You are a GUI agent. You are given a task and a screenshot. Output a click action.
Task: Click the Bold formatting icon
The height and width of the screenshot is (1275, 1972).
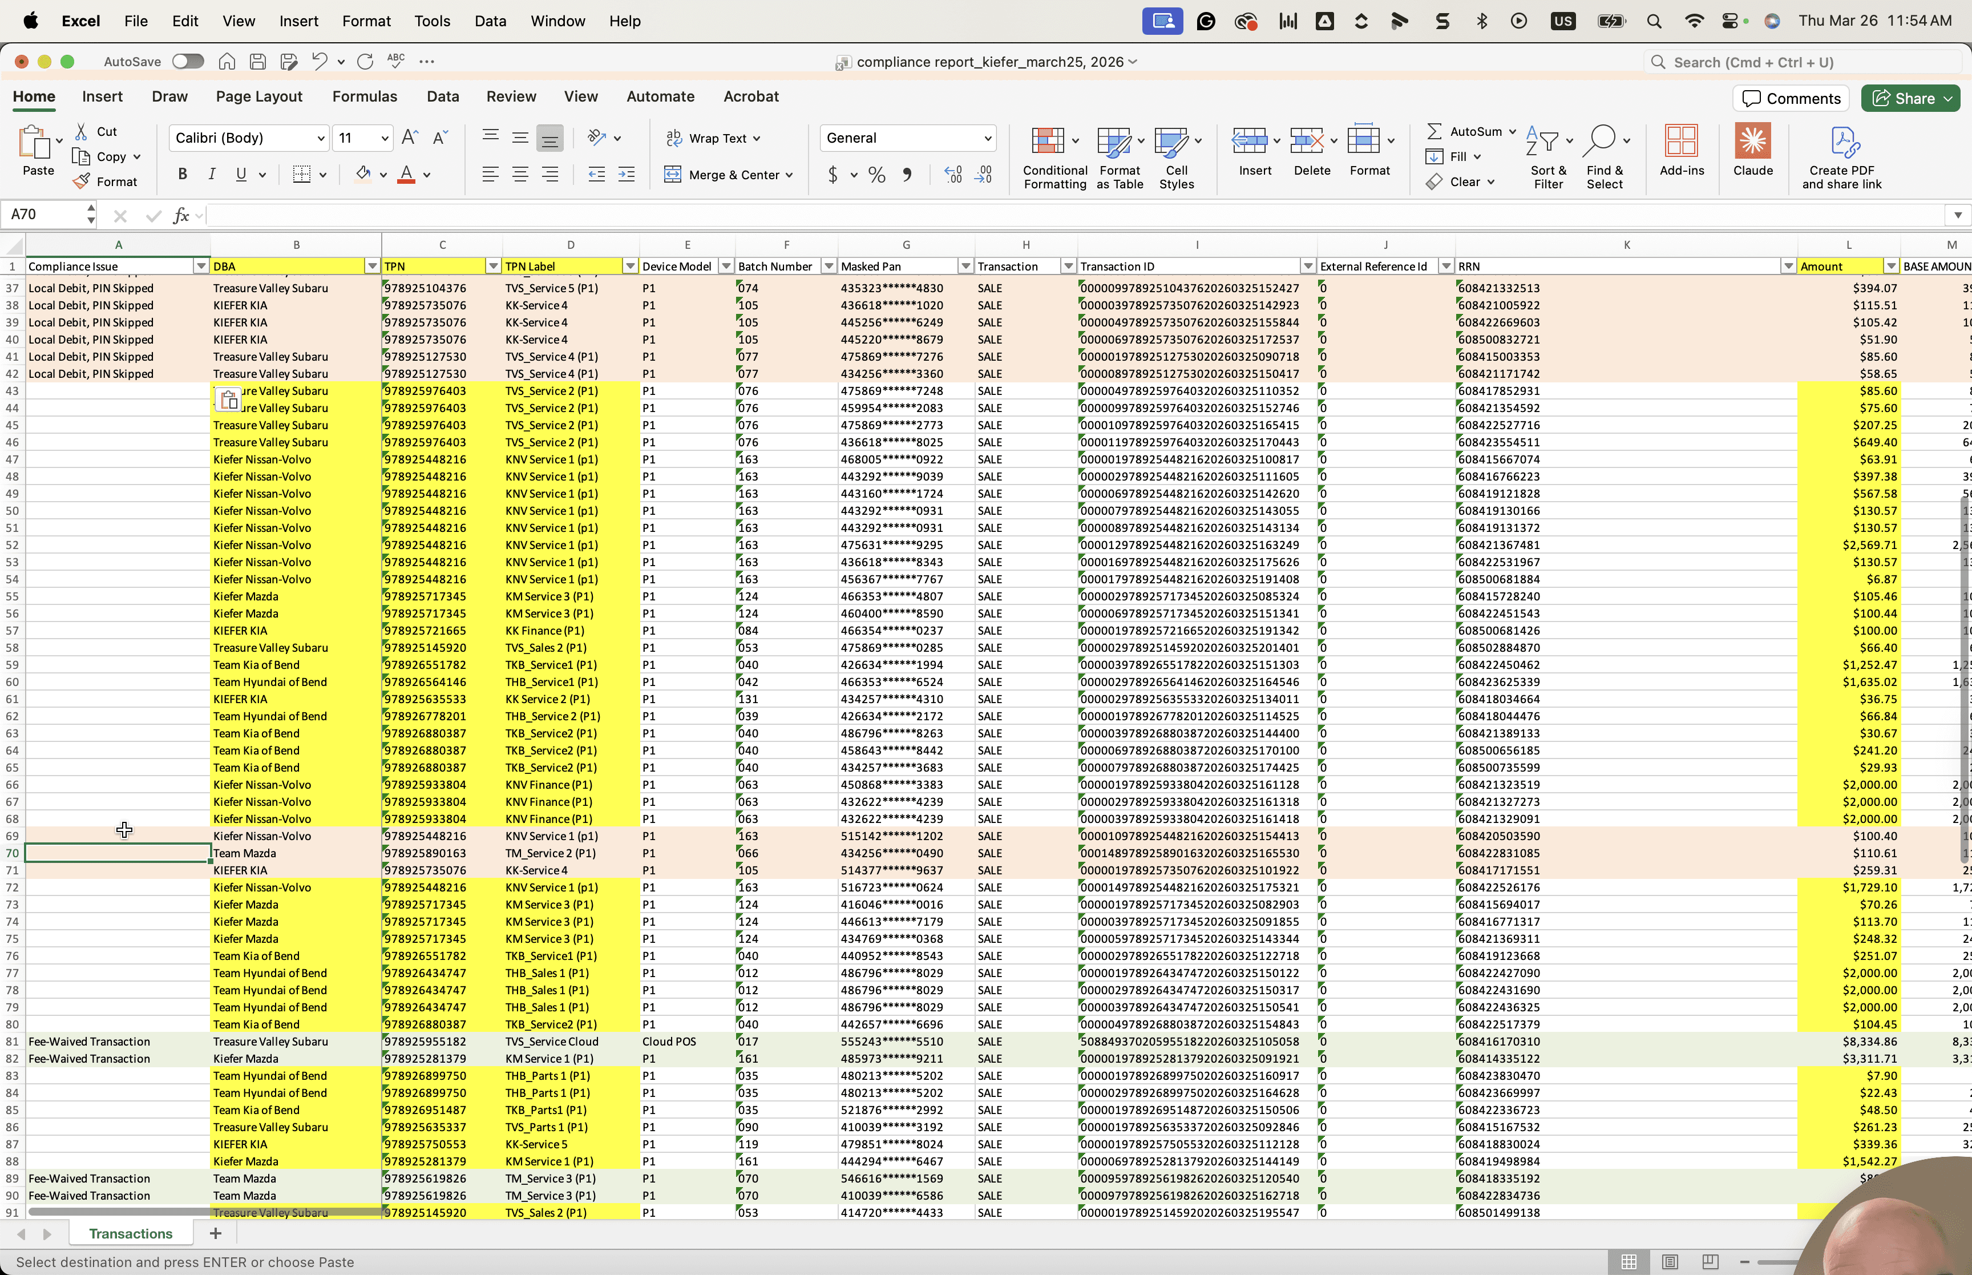[182, 174]
